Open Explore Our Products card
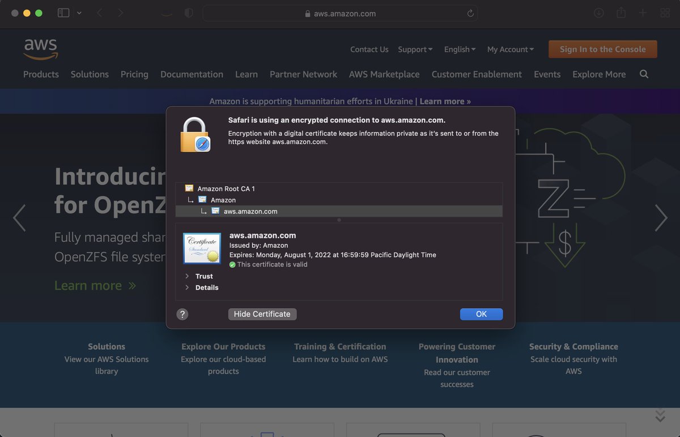 223,359
